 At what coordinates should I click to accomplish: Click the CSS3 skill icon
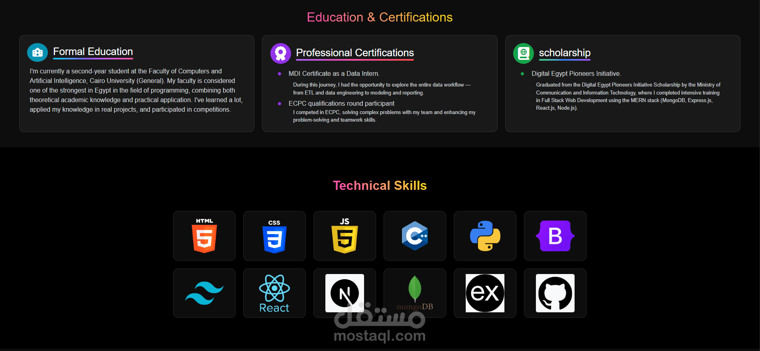(274, 236)
